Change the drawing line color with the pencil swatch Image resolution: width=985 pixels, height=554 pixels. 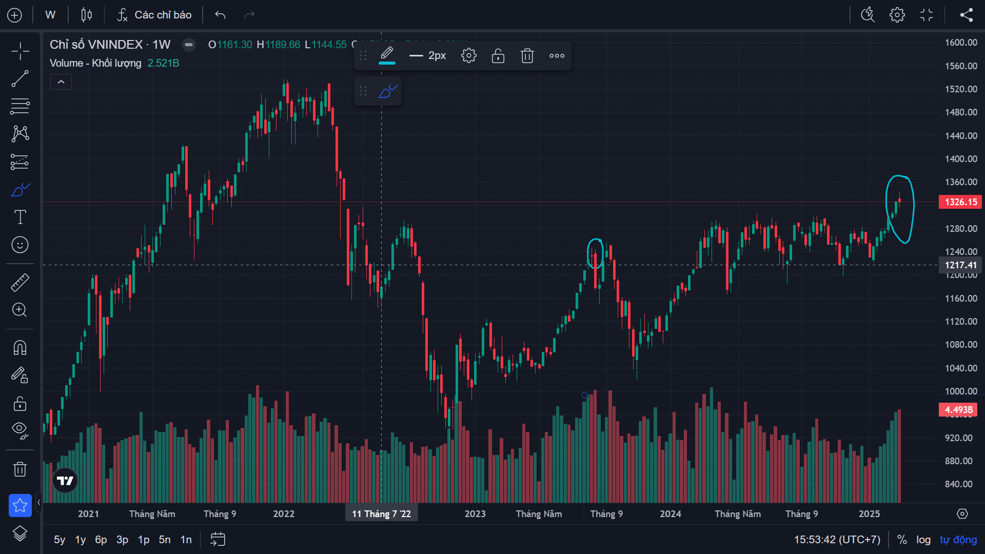pos(387,54)
